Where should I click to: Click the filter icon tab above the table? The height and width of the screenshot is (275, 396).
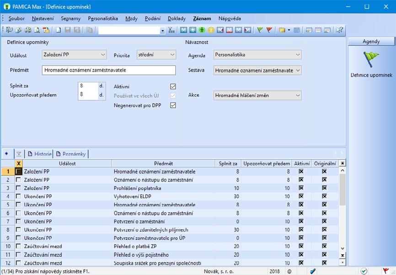pos(19,154)
